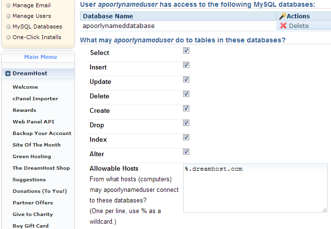Screen dimensions: 331x229
Task: Click the red X delete icon
Action: pos(283,26)
